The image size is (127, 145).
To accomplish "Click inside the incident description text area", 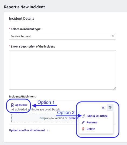I will [x=62, y=70].
